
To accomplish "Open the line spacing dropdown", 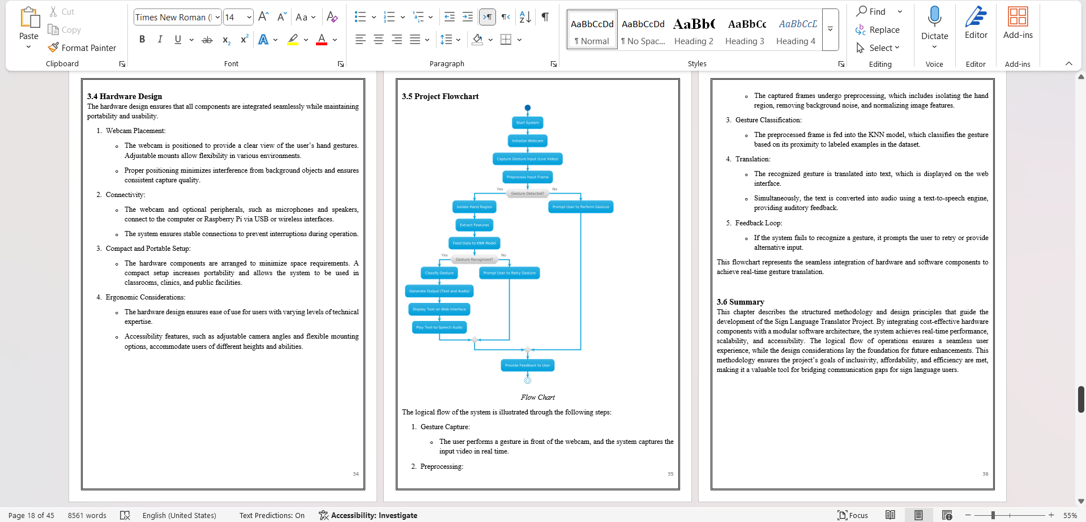I will click(451, 39).
